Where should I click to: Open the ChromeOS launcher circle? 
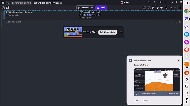pos(187,3)
